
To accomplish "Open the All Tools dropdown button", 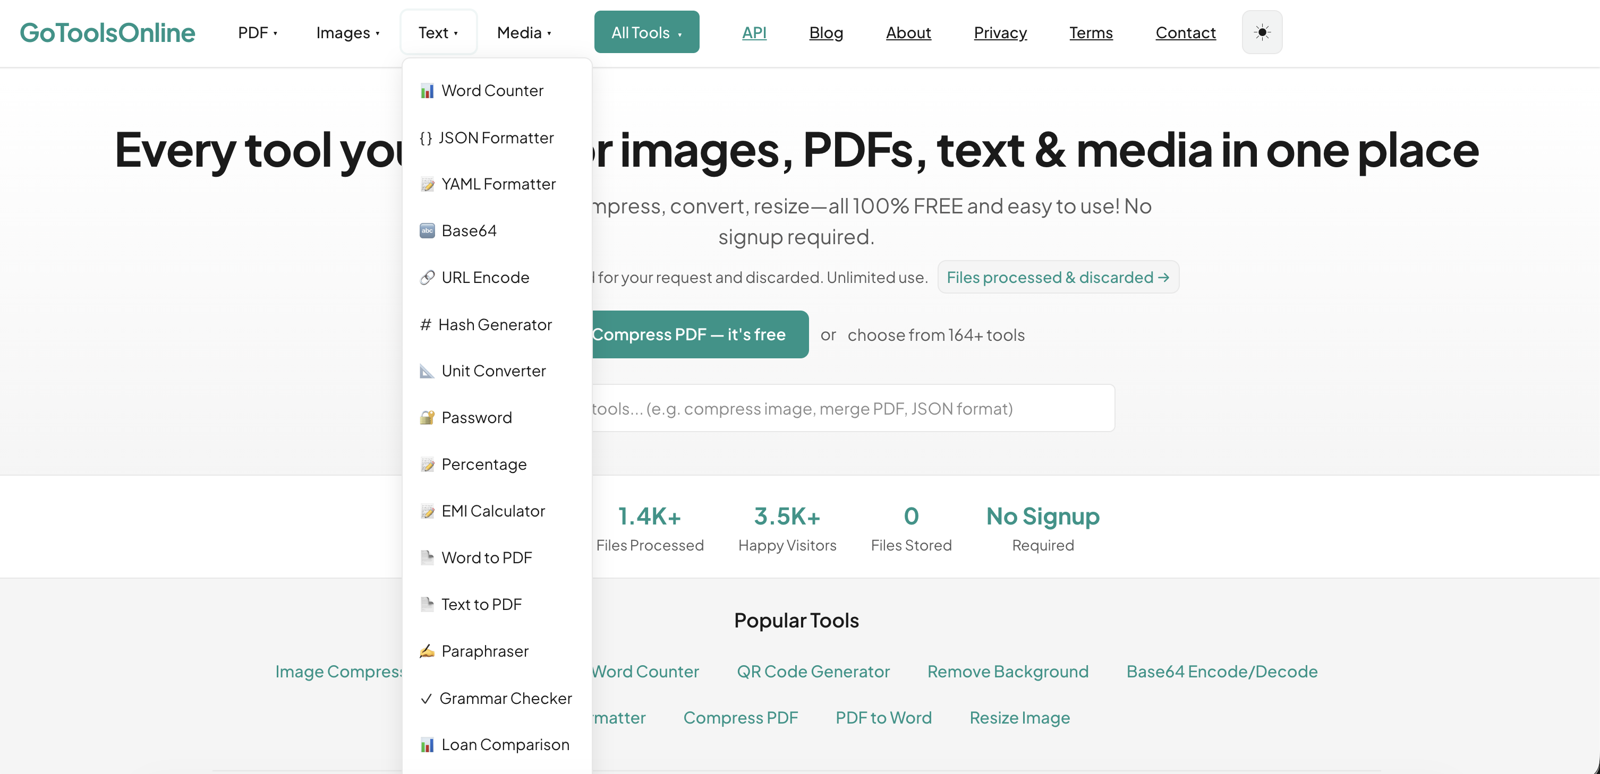I will click(646, 32).
